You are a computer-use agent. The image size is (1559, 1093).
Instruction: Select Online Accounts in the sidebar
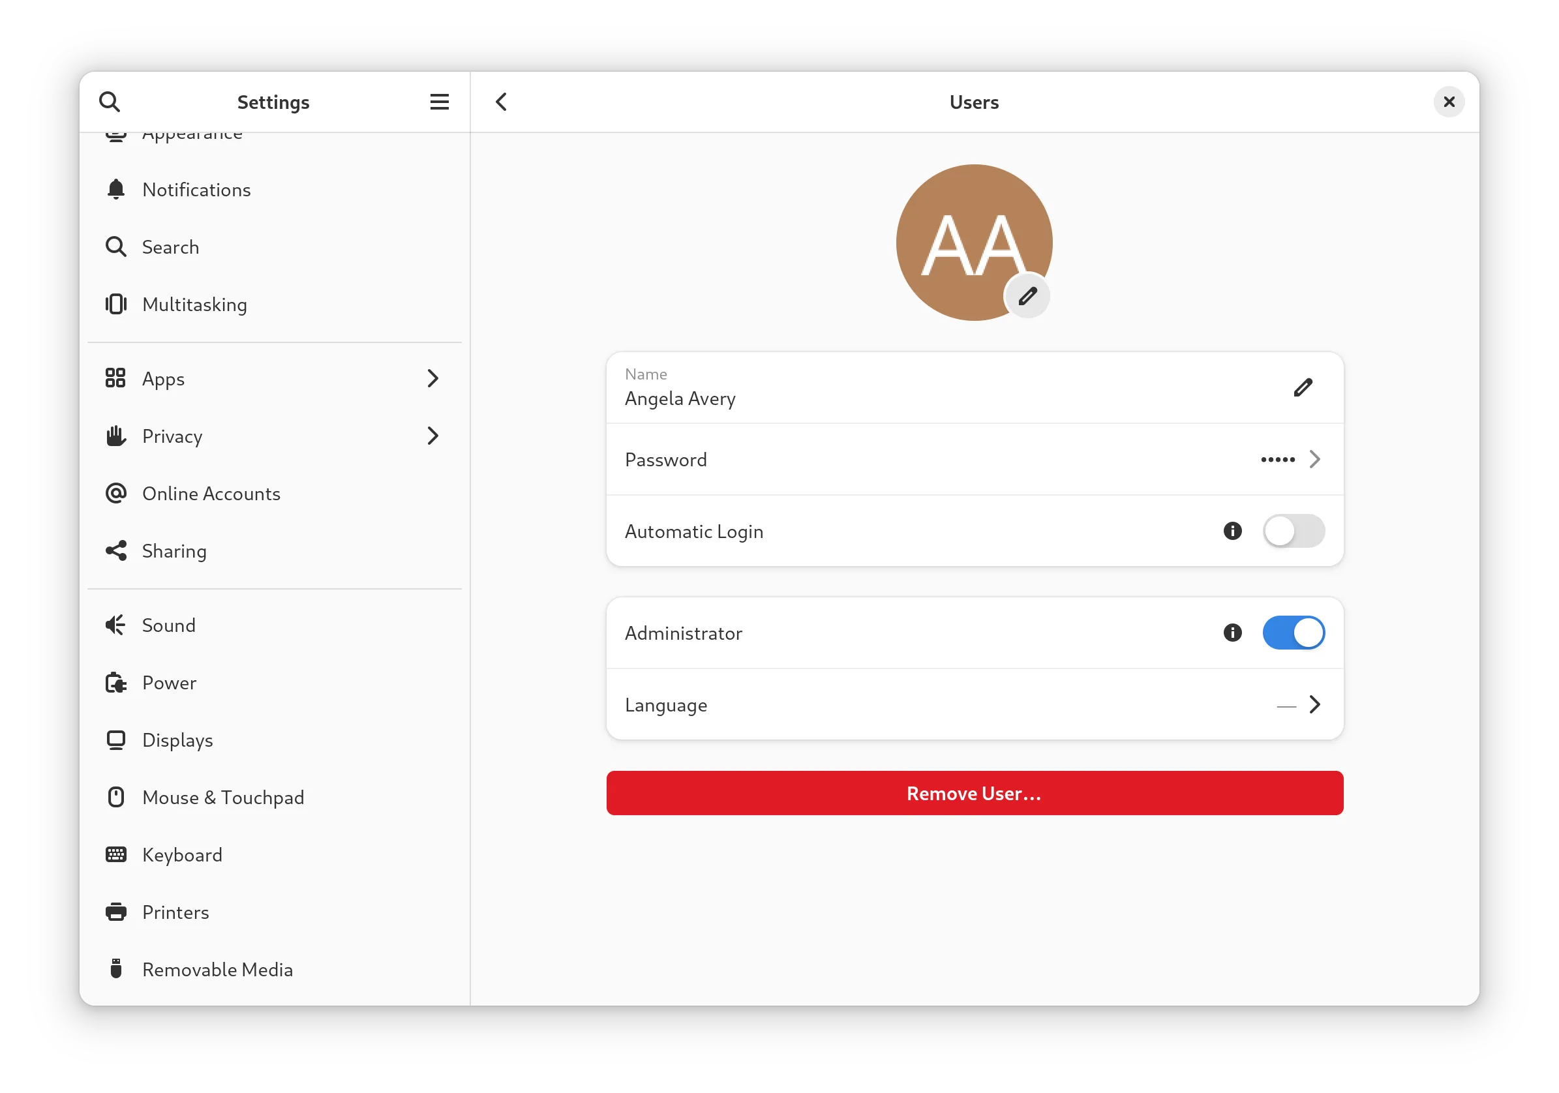211,494
